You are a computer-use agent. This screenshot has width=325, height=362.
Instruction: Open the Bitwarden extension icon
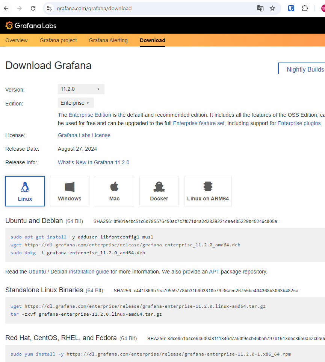(291, 8)
